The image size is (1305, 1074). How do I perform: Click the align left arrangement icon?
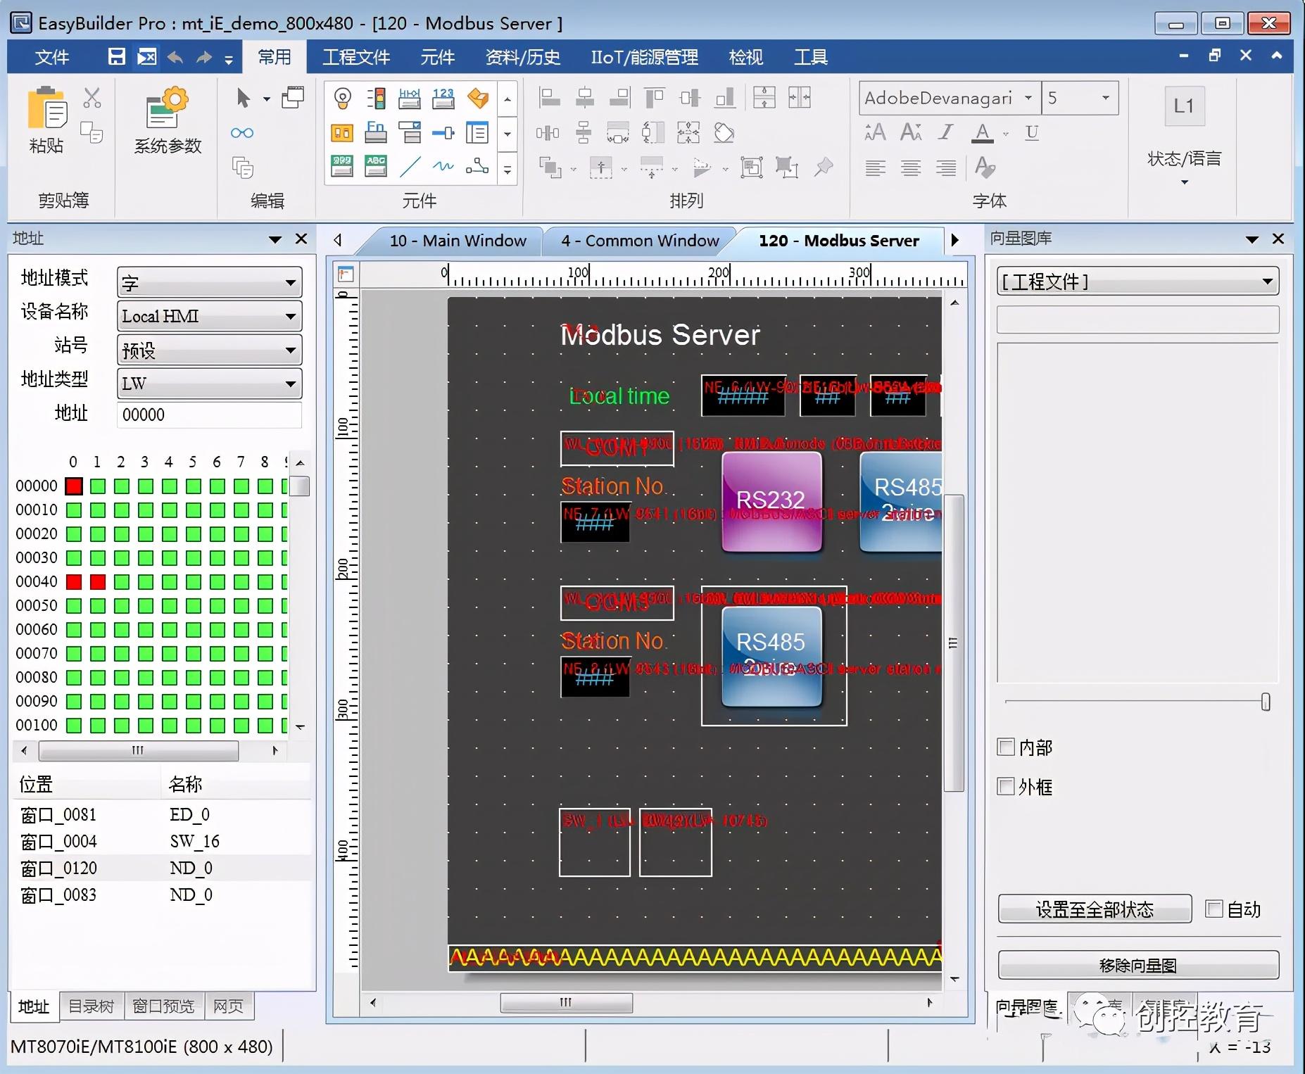click(549, 98)
